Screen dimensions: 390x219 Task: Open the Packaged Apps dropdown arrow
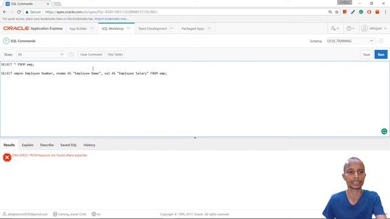(209, 29)
